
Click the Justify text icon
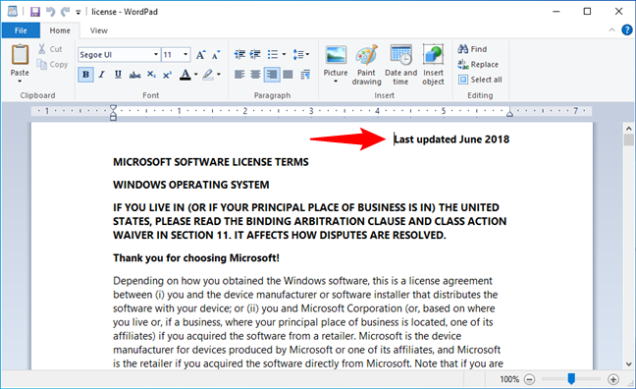coord(288,75)
